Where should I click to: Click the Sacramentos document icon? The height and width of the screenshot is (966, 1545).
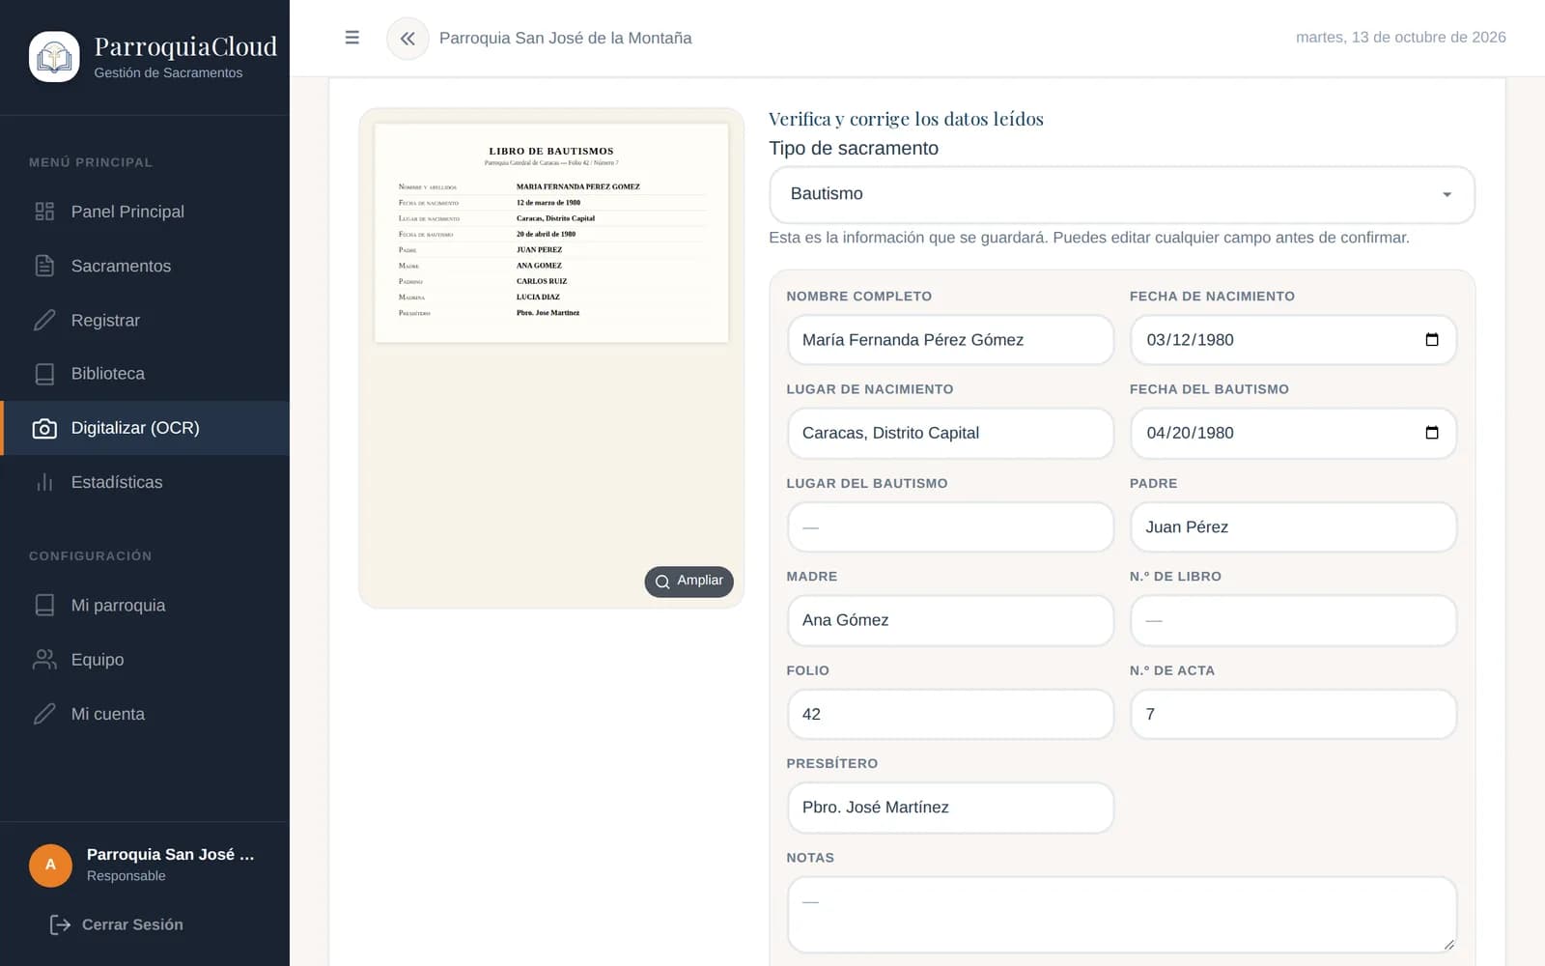click(x=44, y=266)
